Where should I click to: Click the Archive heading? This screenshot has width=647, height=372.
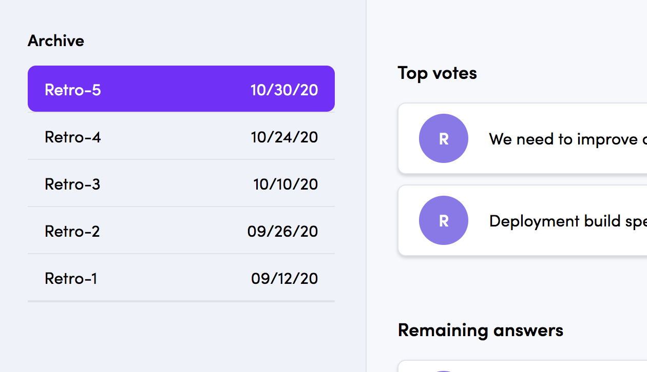click(x=56, y=40)
